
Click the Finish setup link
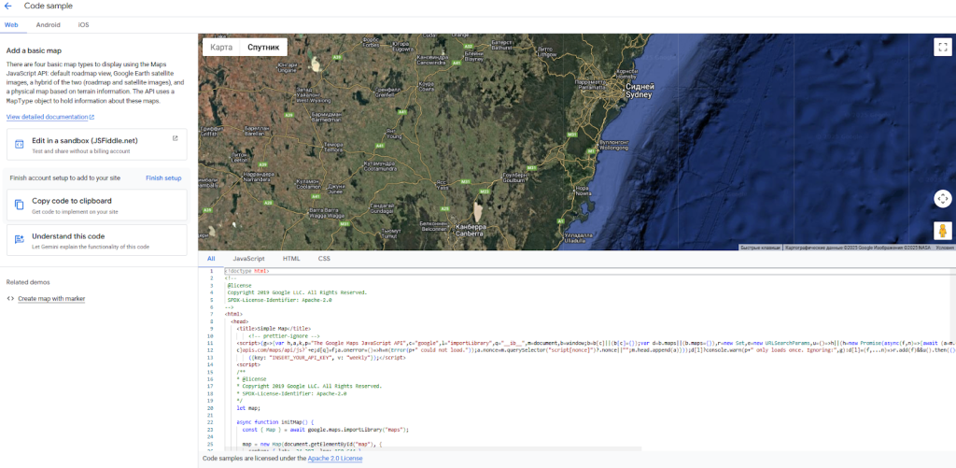[163, 177]
